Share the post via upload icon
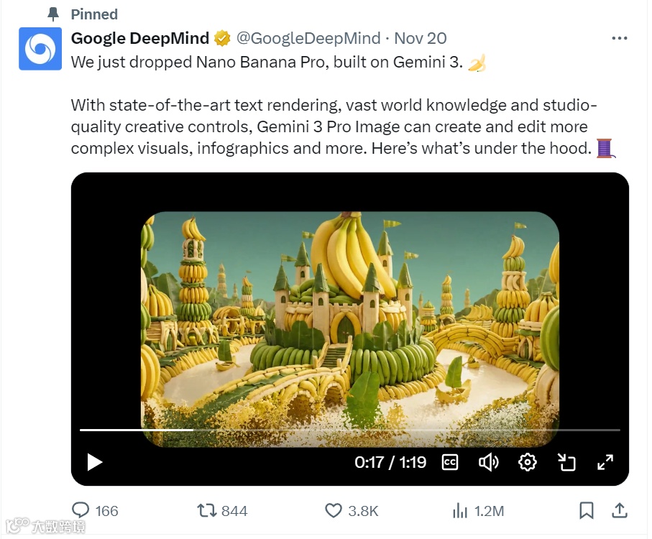The width and height of the screenshot is (652, 539). (619, 511)
